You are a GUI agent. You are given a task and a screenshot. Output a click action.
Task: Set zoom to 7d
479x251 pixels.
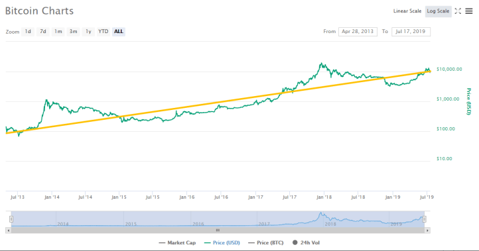(43, 31)
